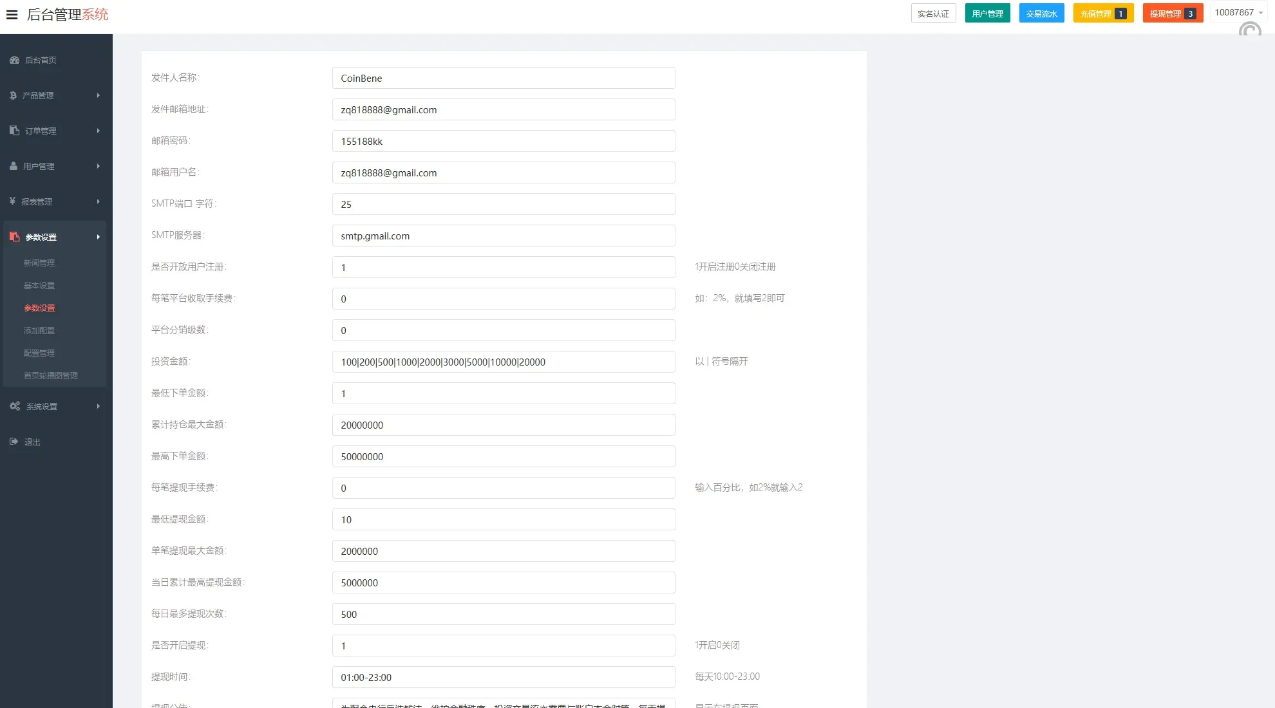Focus the SMTP服务器 text field
This screenshot has width=1275, height=708.
503,236
